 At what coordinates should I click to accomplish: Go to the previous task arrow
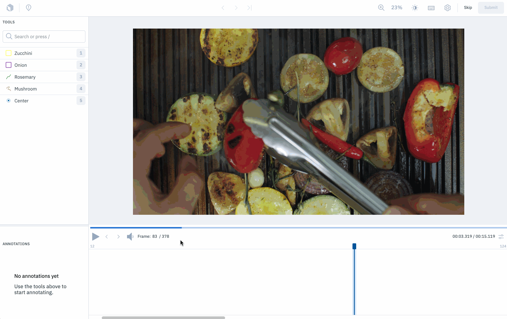(223, 7)
